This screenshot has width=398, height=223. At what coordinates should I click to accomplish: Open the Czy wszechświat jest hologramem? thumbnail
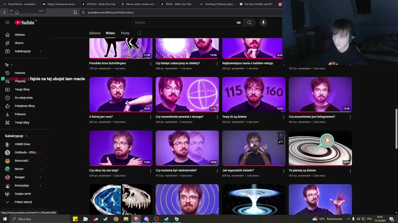[x=320, y=94]
